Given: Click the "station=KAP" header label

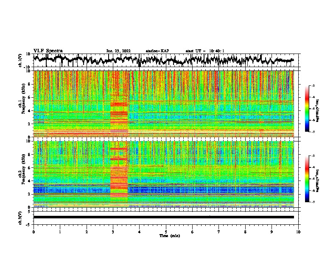Looking at the screenshot, I should 157,51.
